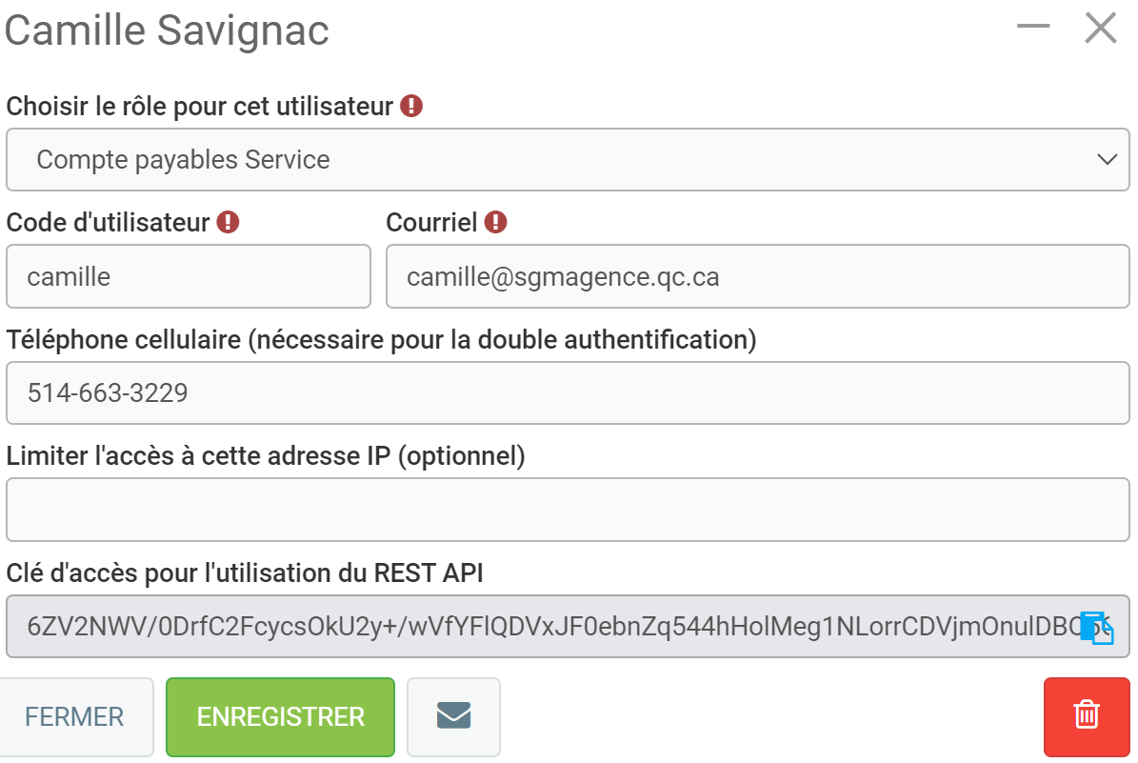The height and width of the screenshot is (763, 1138).
Task: Click the Camille Savignac dialog title
Action: [x=168, y=30]
